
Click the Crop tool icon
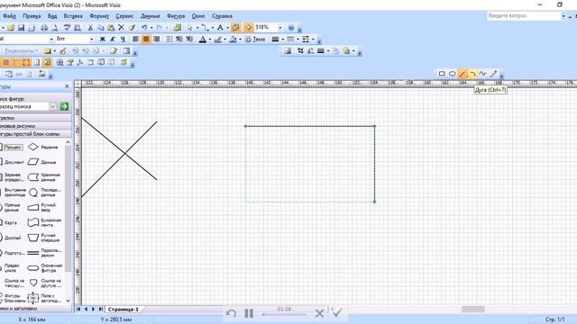(x=300, y=51)
